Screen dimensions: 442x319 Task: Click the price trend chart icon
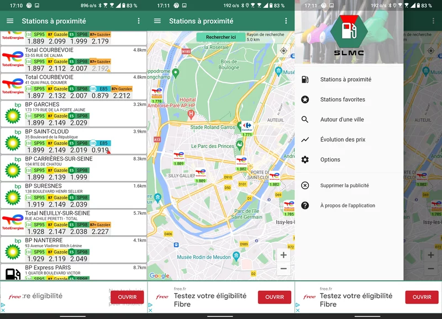coord(305,140)
